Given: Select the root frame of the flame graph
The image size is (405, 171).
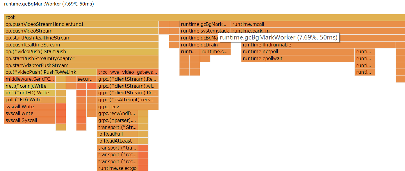Looking at the screenshot, I should click(x=205, y=17).
